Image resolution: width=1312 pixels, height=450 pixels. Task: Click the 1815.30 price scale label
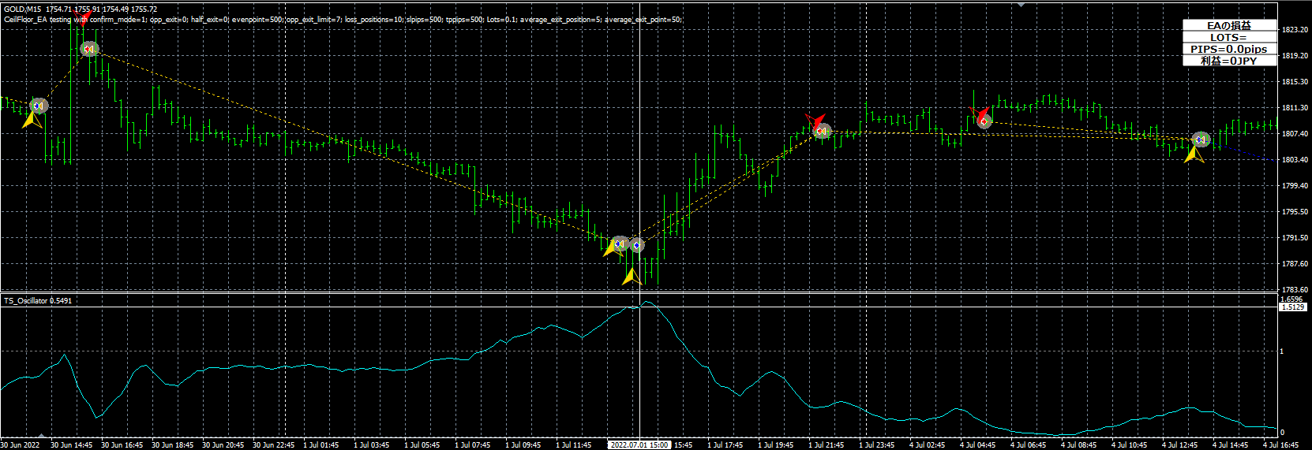[x=1295, y=82]
